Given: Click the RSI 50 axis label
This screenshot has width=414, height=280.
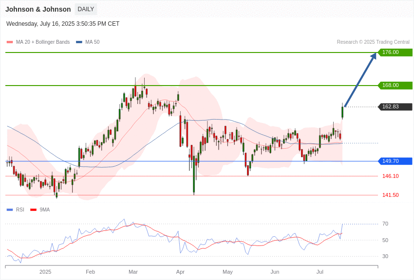Looking at the screenshot, I should tap(385, 240).
